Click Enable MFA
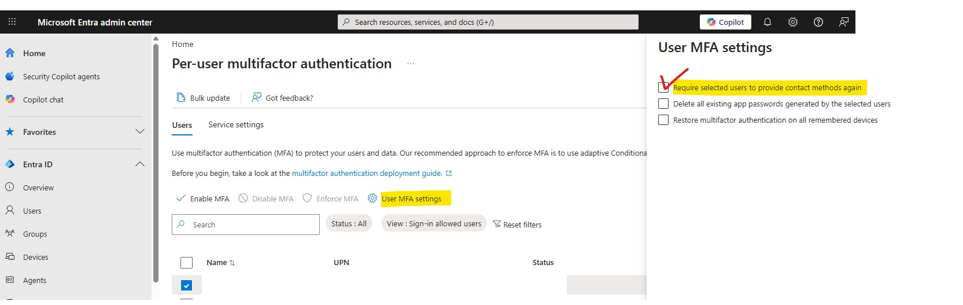Screen dimensions: 963x305 tap(202, 199)
